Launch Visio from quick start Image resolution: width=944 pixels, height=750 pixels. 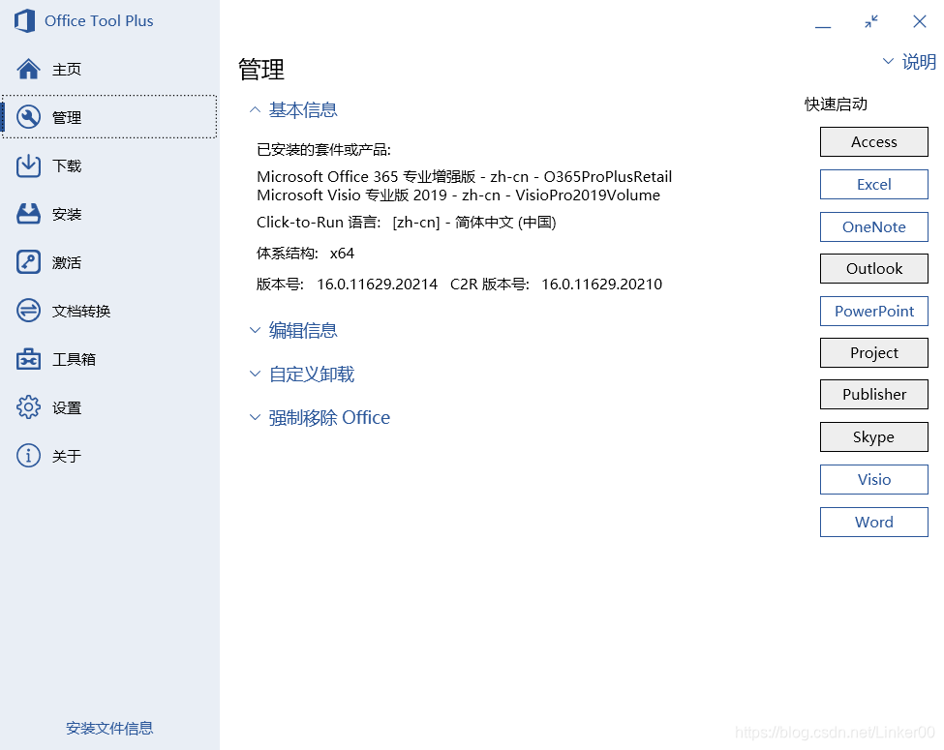(x=874, y=480)
